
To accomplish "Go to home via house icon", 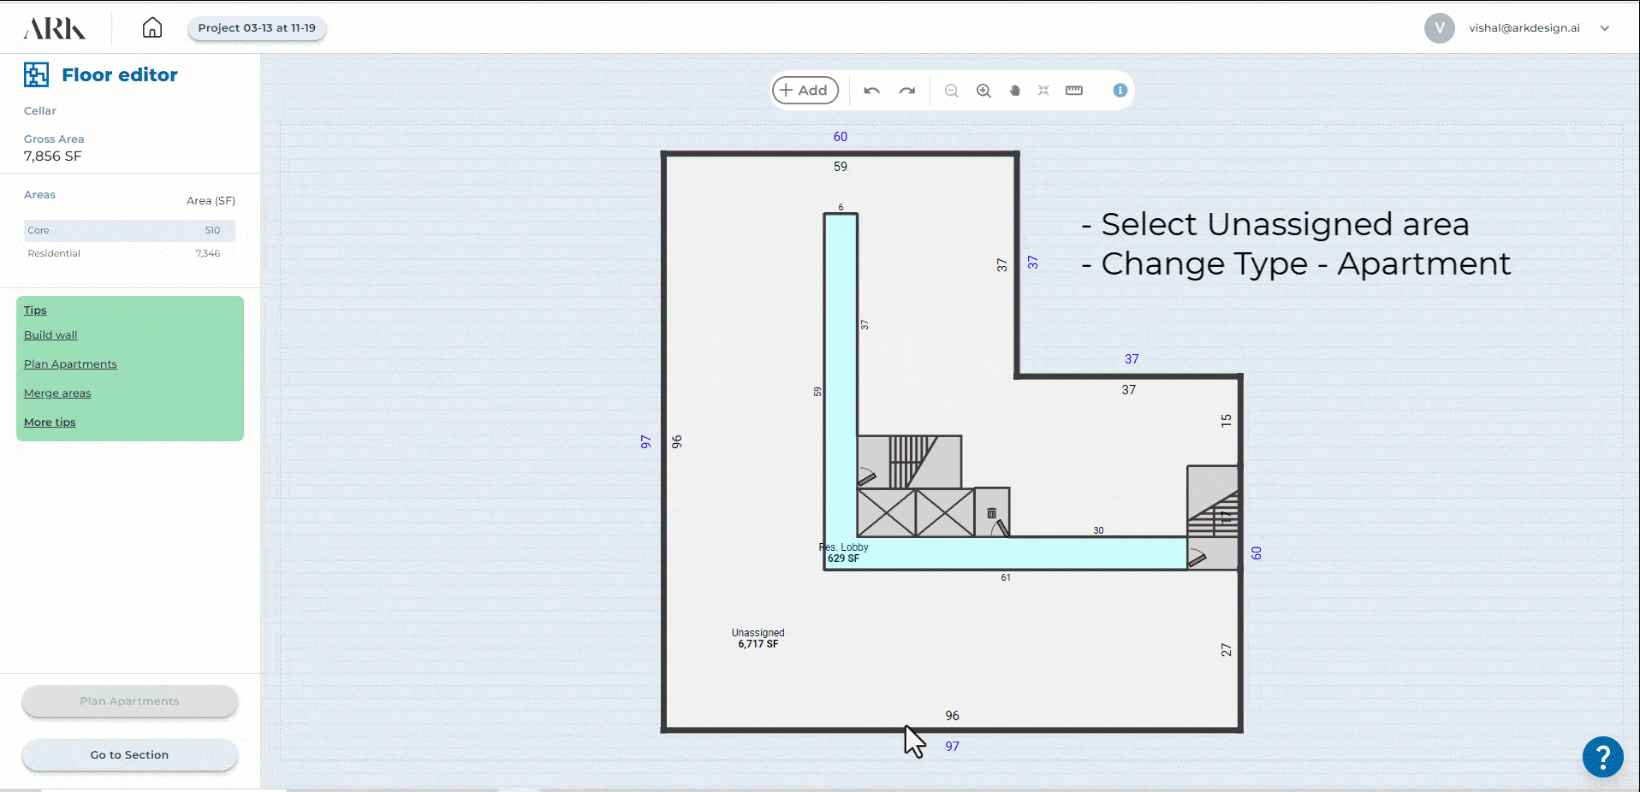I will pos(152,28).
